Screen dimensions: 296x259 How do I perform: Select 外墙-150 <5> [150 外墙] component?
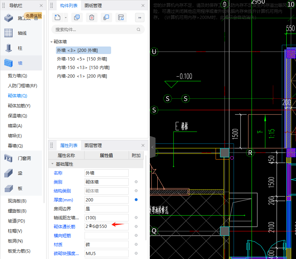click(82, 59)
